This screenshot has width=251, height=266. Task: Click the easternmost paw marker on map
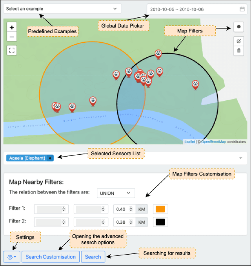[195, 83]
